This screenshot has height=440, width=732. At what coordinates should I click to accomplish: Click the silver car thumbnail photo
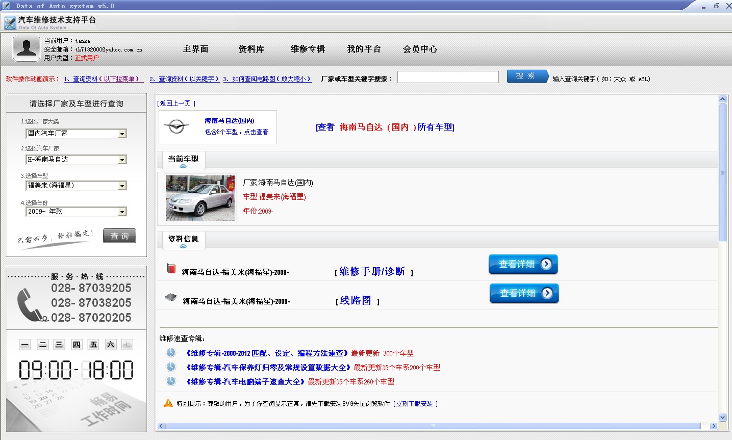tap(200, 198)
